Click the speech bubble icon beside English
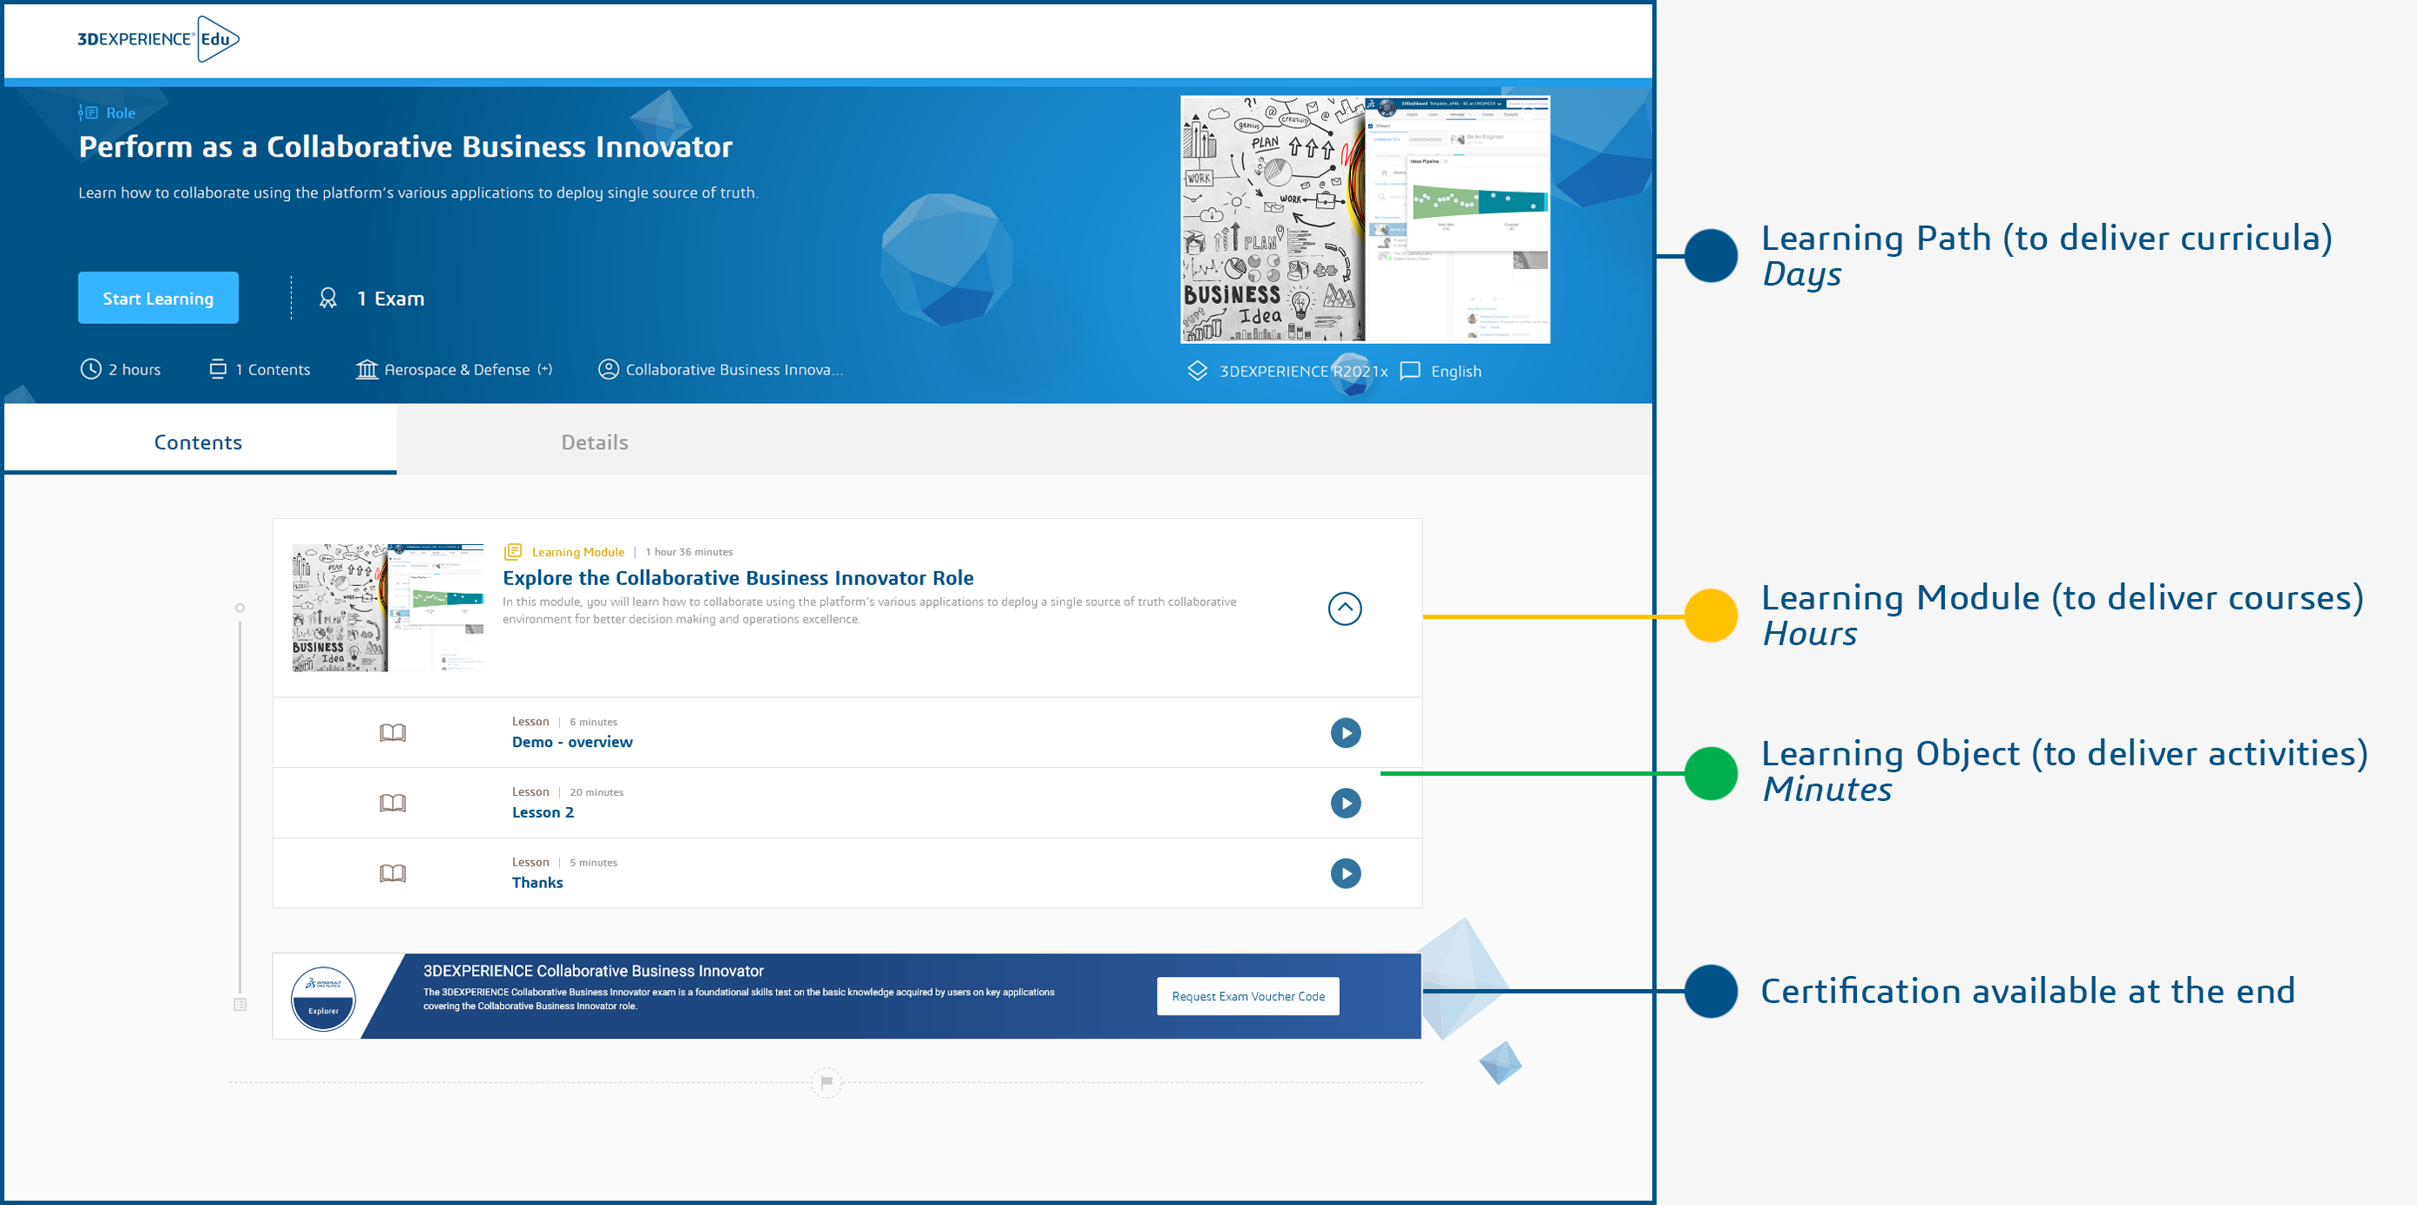The image size is (2417, 1205). (x=1409, y=370)
